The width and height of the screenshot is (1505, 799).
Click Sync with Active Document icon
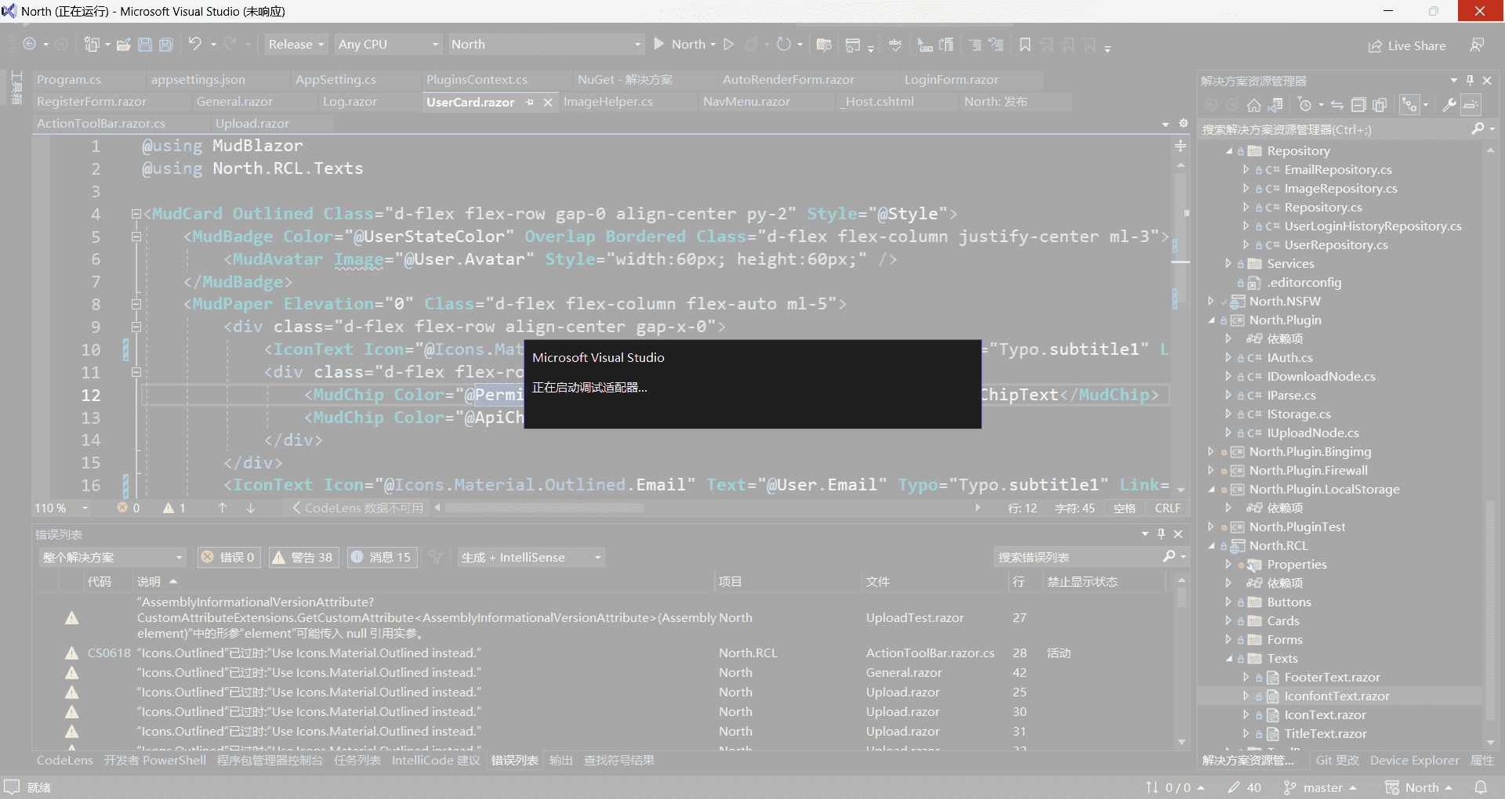coord(1337,105)
